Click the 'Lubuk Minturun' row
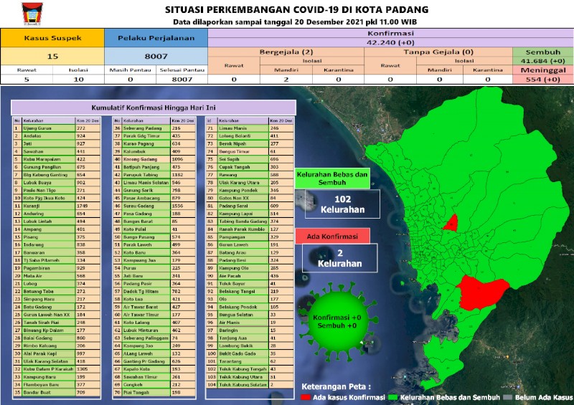This screenshot has height=405, width=574. pyautogui.click(x=154, y=330)
